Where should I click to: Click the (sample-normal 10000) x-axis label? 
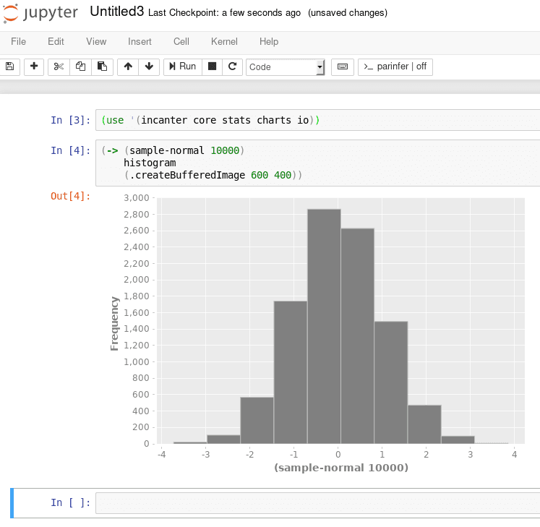341,468
